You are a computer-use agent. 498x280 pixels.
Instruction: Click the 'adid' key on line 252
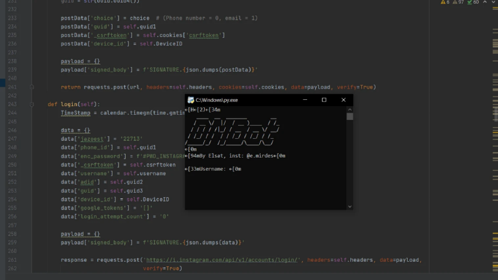pyautogui.click(x=87, y=182)
